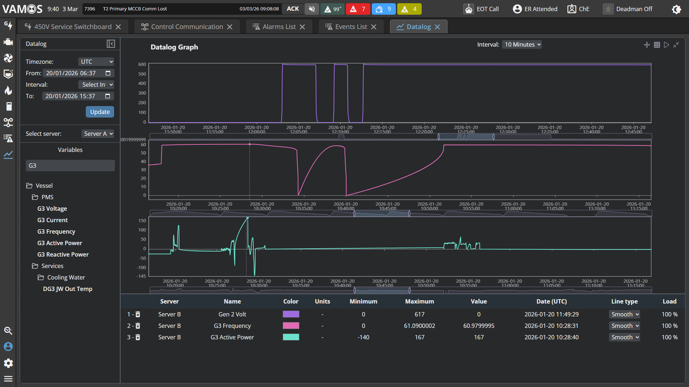The image size is (689, 387).
Task: Open the user profile sidebar icon
Action: click(8, 347)
